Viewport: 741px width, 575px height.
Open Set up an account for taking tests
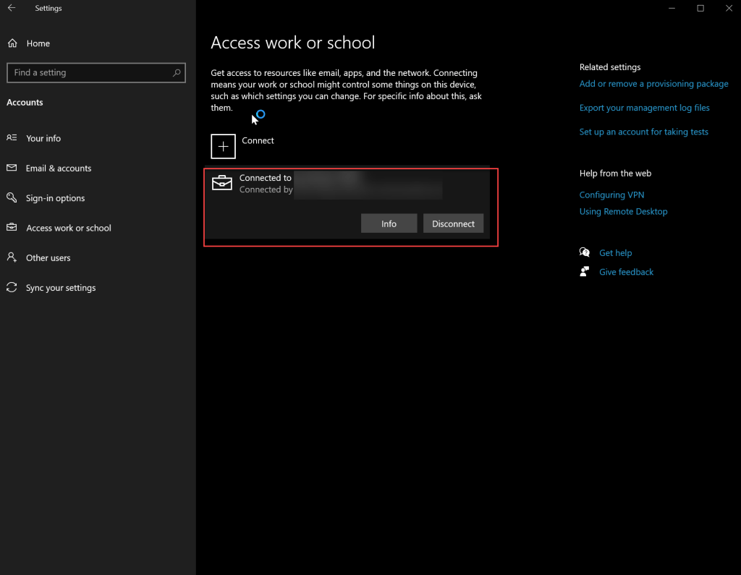point(643,132)
